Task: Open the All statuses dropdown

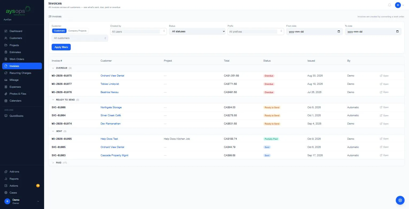Action: click(x=197, y=31)
